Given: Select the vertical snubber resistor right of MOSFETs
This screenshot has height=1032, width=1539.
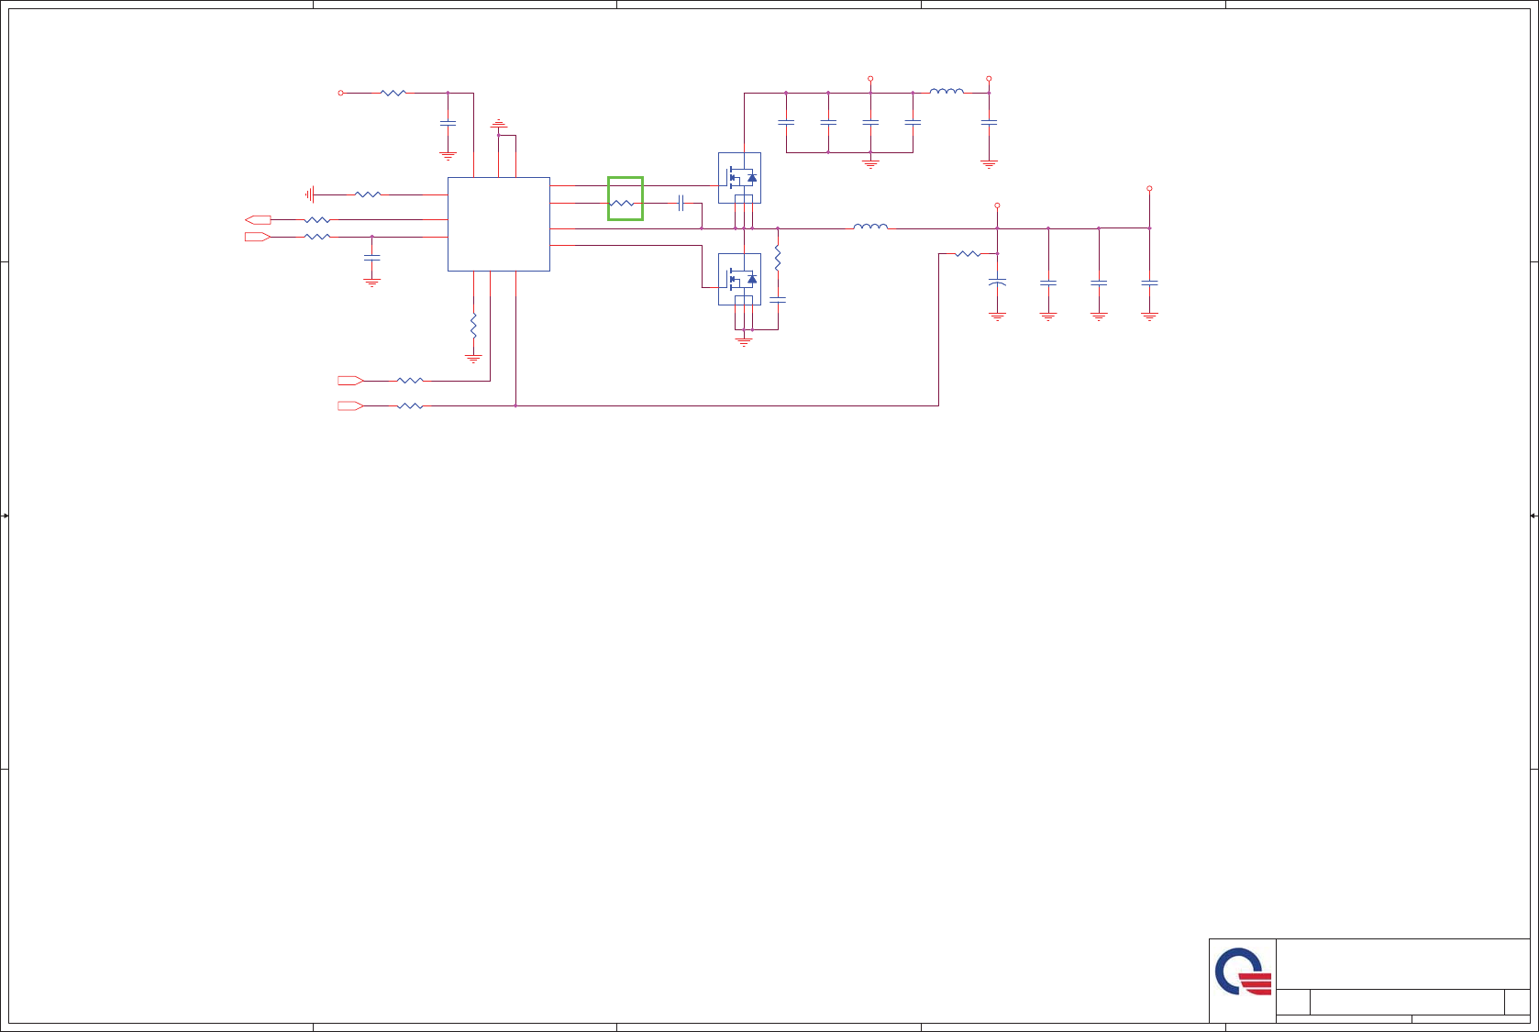Looking at the screenshot, I should point(778,258).
